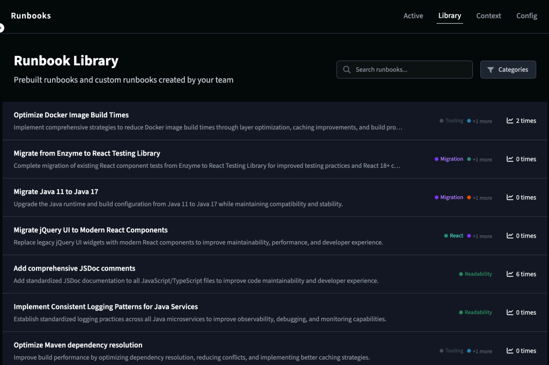The image size is (549, 365).
Task: Open 'Migrate Java 11 to Java 17' runbook
Action: [x=56, y=191]
